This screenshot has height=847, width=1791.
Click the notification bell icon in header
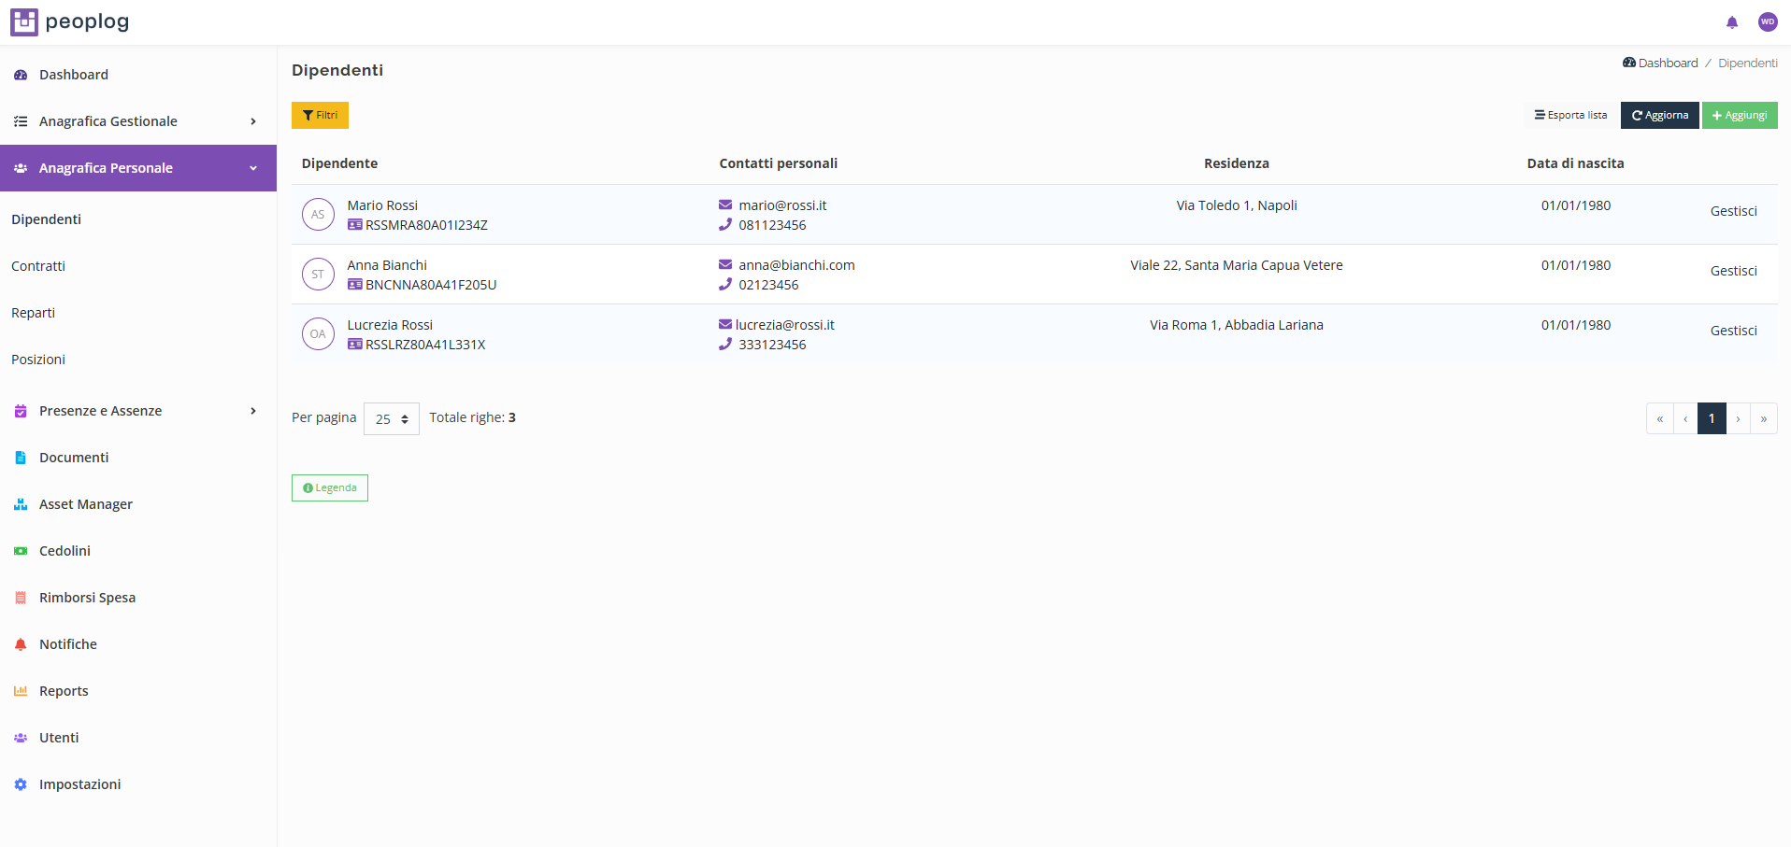tap(1731, 22)
